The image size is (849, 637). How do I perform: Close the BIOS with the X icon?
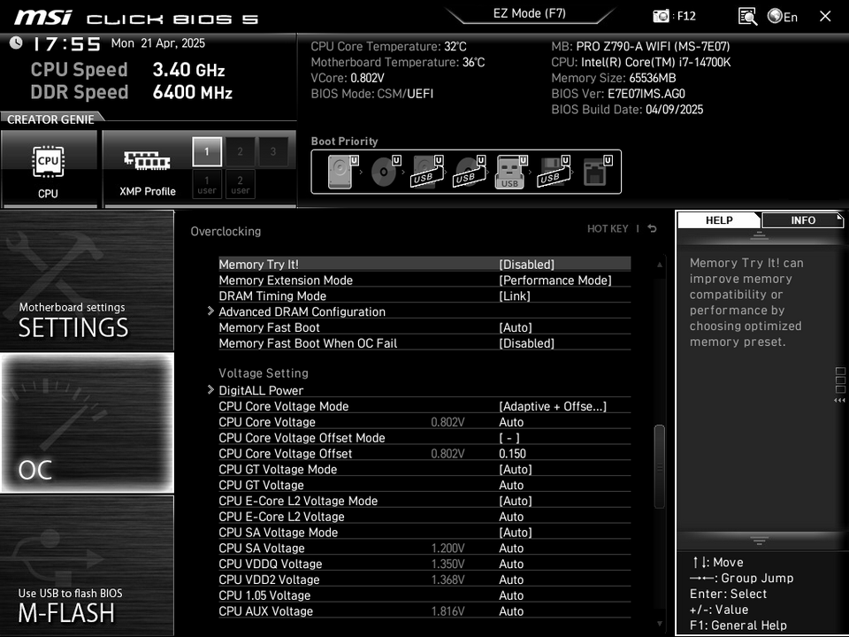[825, 16]
